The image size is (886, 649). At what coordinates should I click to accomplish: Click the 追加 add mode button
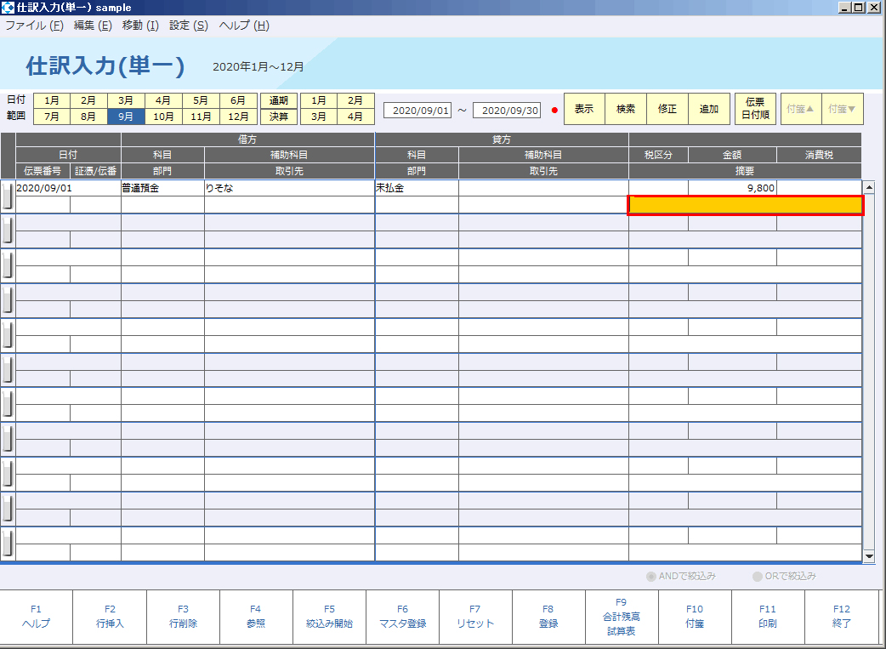point(709,109)
